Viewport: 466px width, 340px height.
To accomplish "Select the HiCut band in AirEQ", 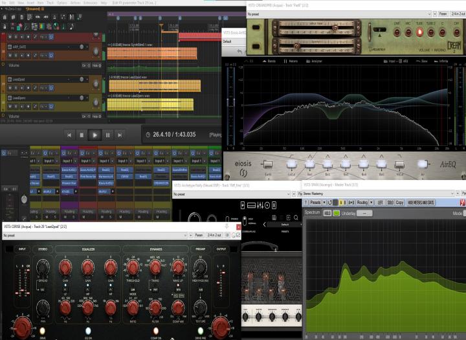I will pos(399,164).
